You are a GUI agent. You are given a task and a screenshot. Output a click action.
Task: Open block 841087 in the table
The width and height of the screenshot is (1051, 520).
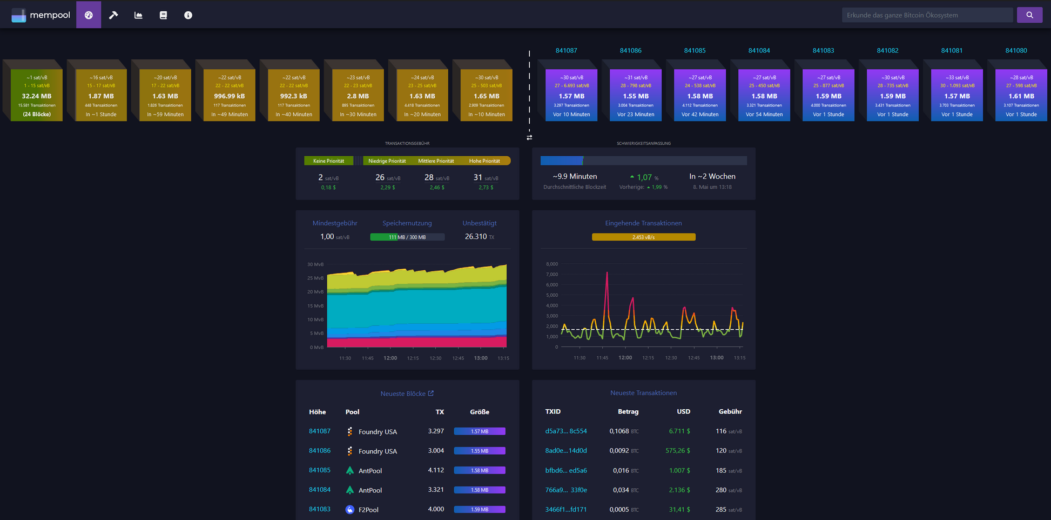[x=319, y=431]
